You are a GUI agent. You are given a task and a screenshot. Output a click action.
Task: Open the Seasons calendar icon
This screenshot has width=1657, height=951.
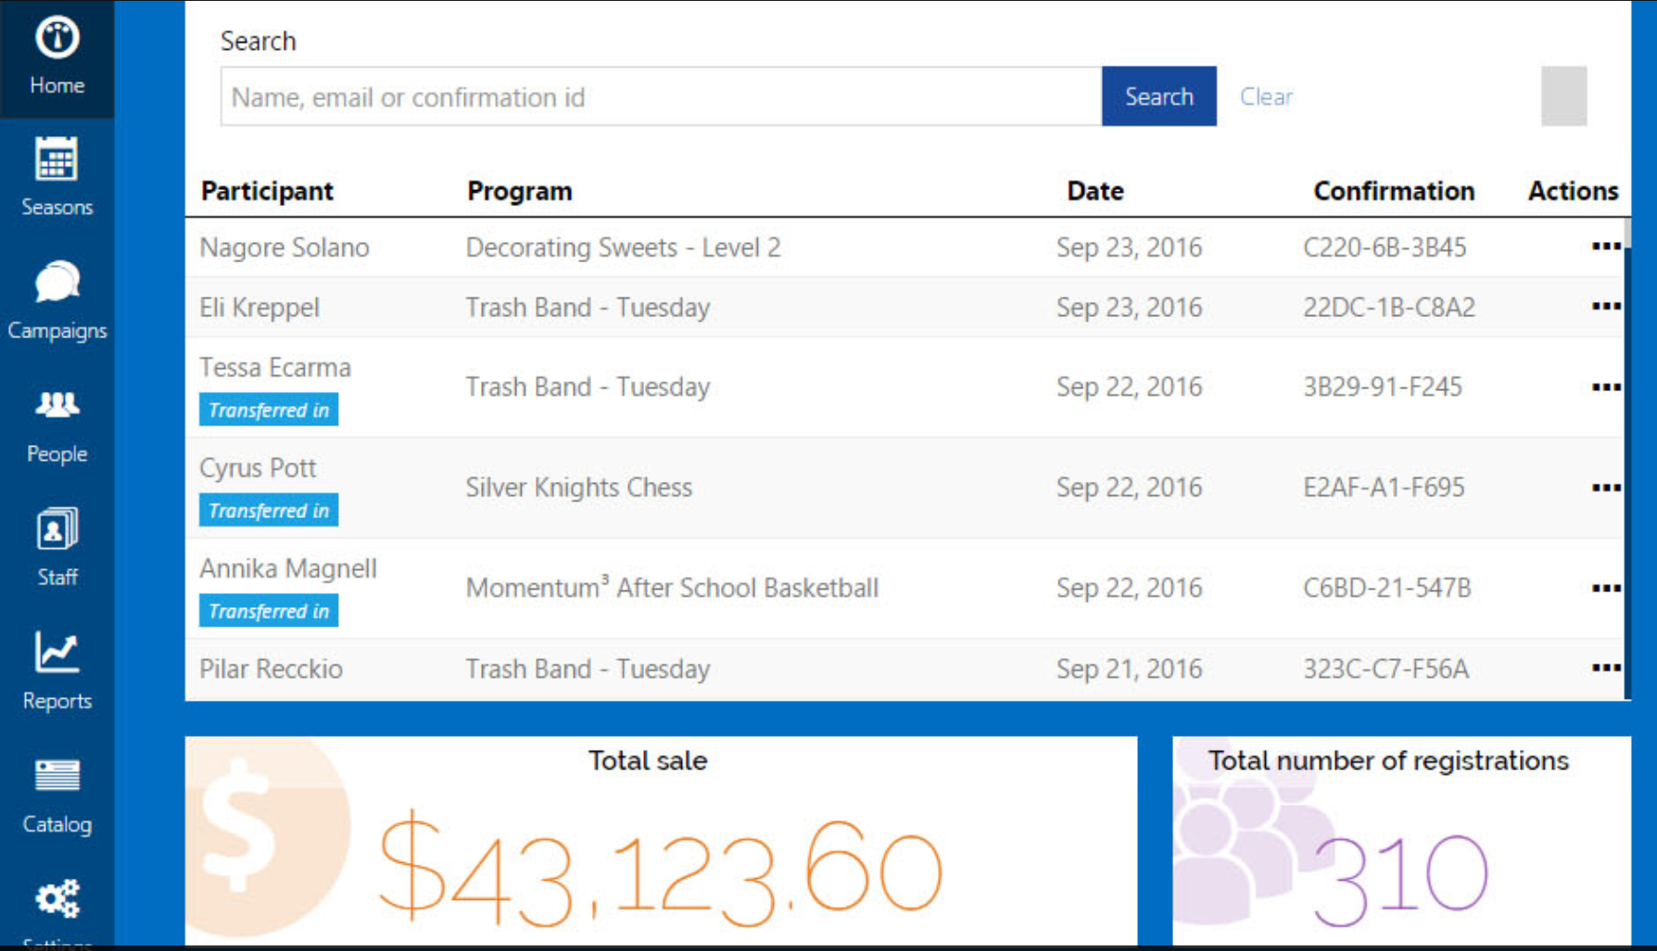point(57,160)
